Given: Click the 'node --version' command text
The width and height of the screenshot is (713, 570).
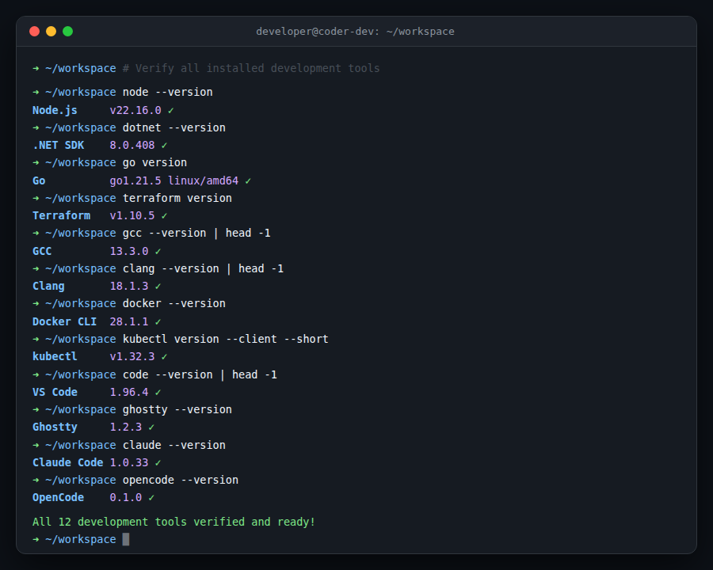Looking at the screenshot, I should (168, 92).
